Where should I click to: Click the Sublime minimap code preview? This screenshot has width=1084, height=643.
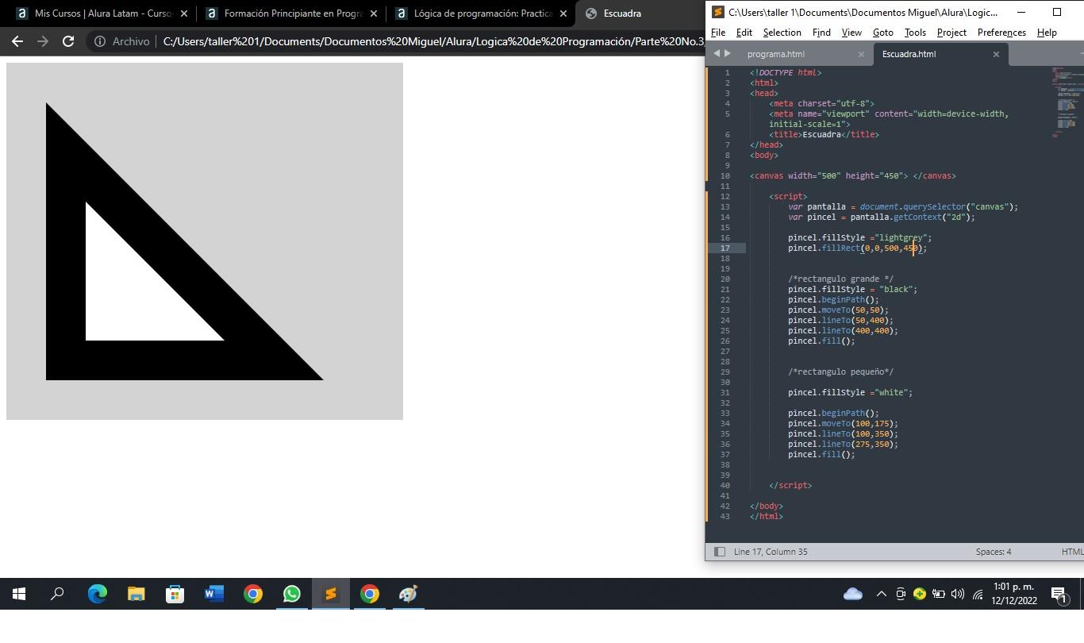pos(1066,102)
